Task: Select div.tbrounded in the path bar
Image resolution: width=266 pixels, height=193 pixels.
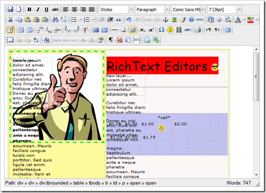Action: 54,183
